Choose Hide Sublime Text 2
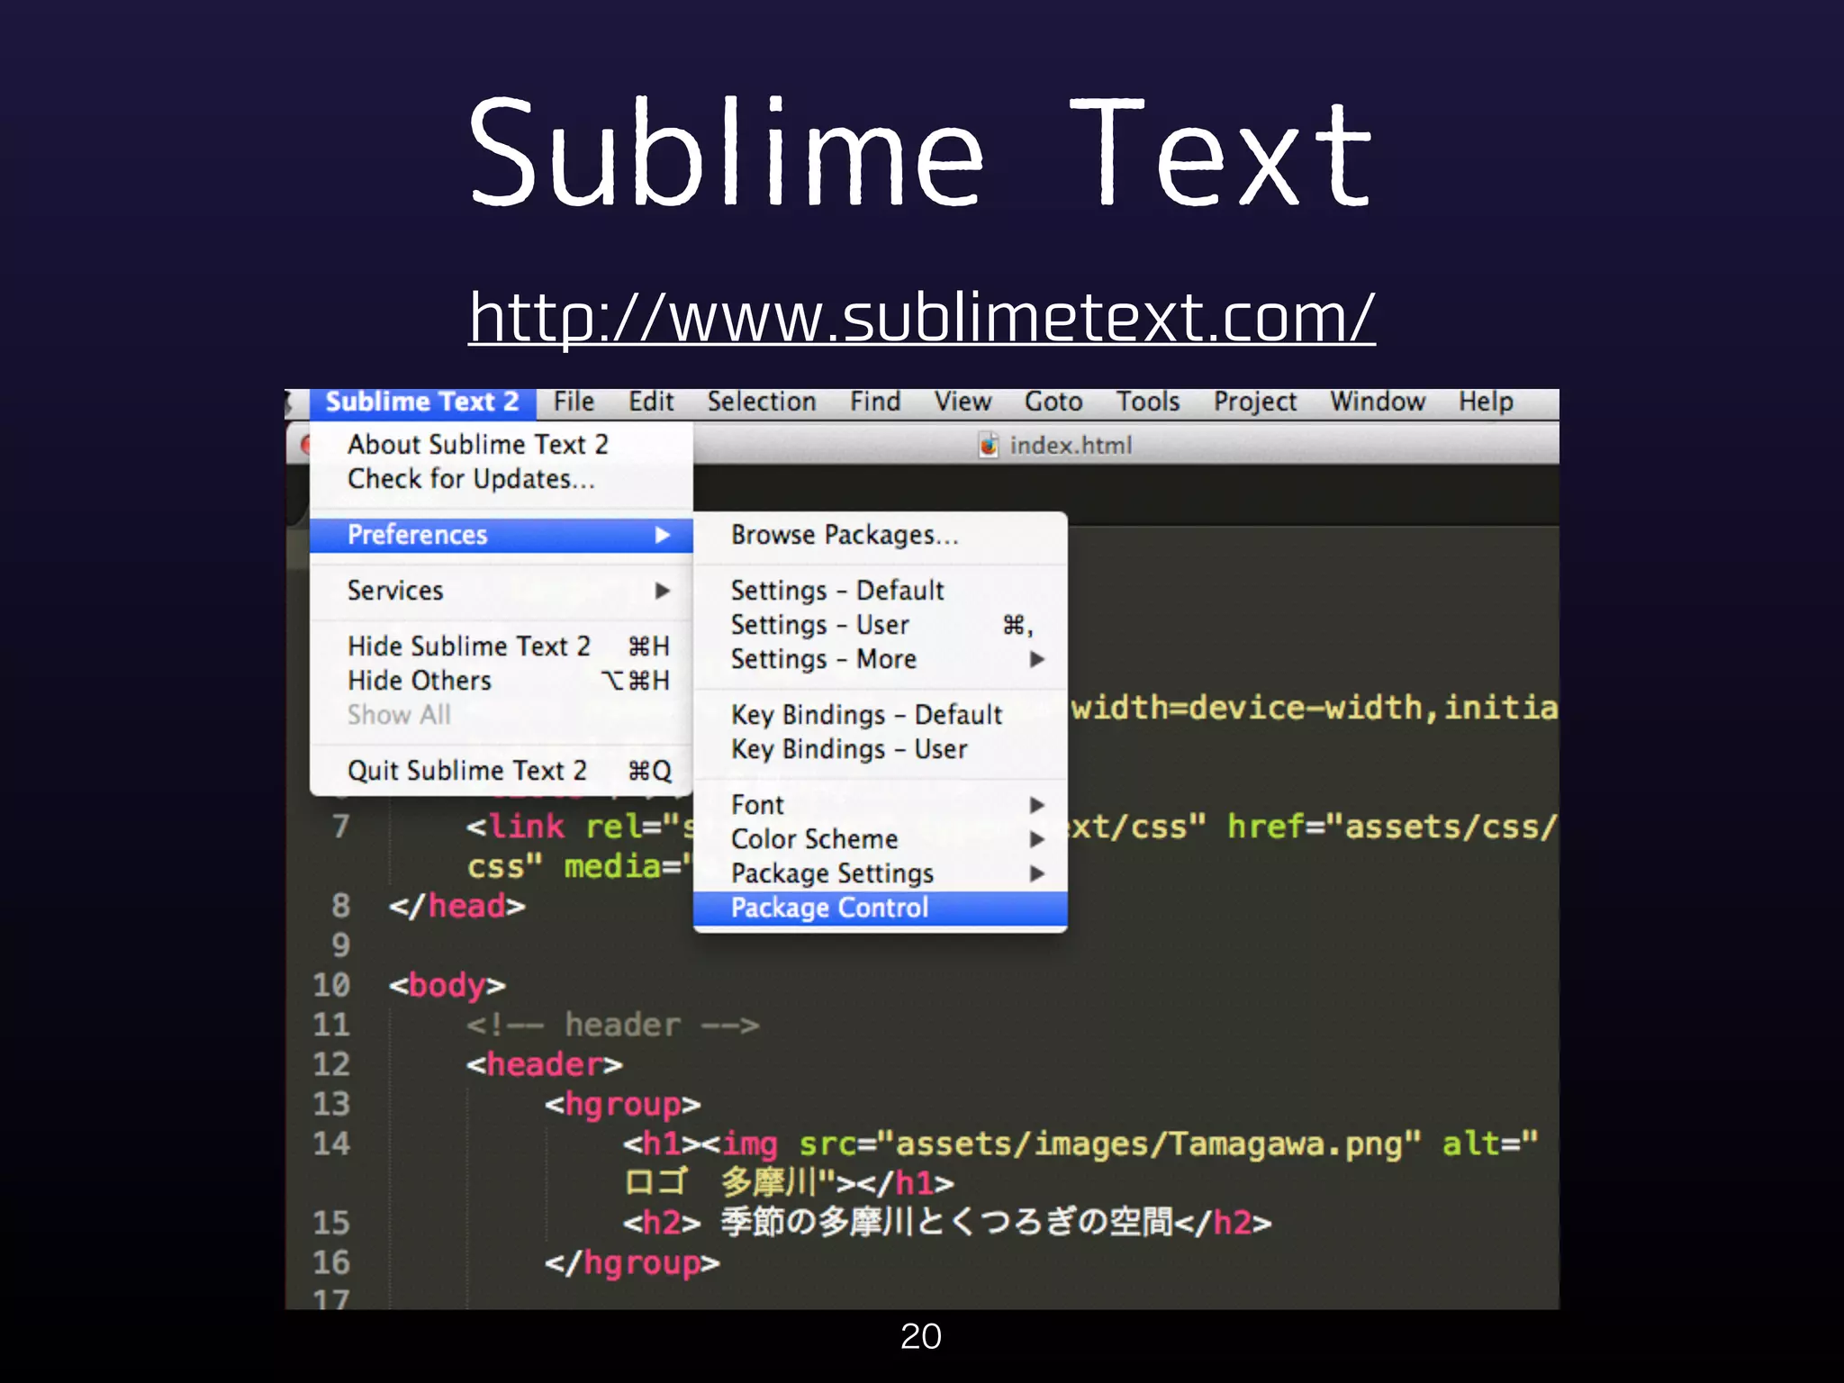This screenshot has height=1383, width=1844. 502,646
